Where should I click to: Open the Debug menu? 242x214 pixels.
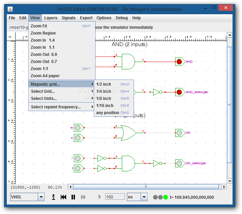pyautogui.click(x=122, y=18)
